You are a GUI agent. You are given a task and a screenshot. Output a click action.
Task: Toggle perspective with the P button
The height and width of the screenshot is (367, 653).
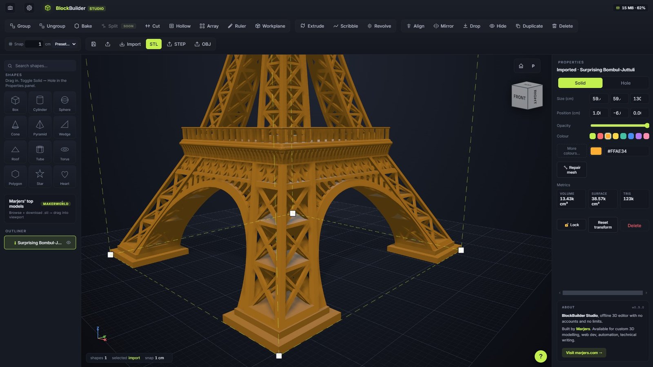pyautogui.click(x=533, y=66)
